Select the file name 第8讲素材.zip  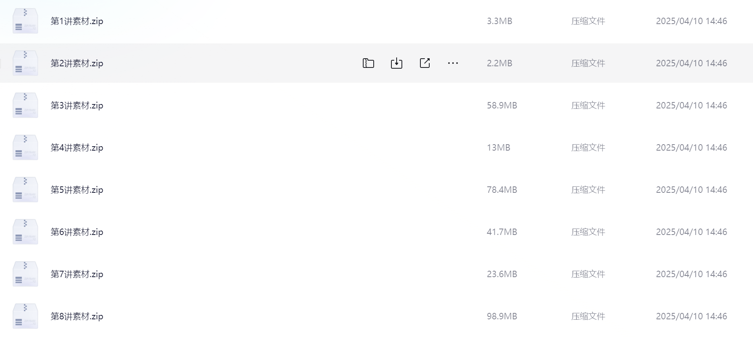click(77, 317)
